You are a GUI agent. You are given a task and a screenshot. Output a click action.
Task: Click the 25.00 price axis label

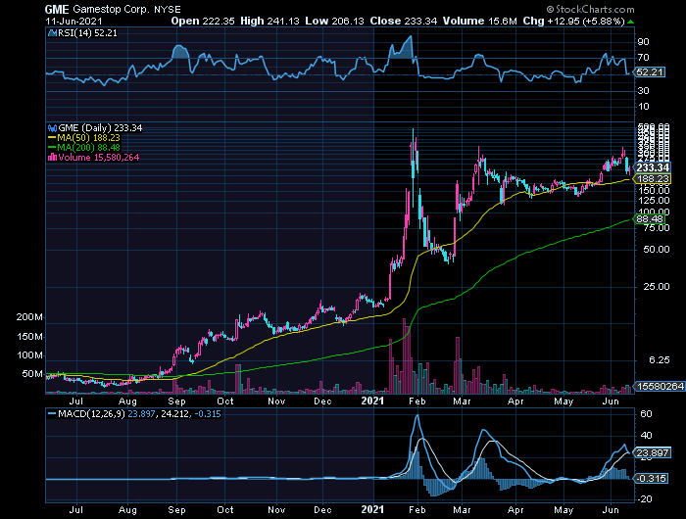[657, 286]
